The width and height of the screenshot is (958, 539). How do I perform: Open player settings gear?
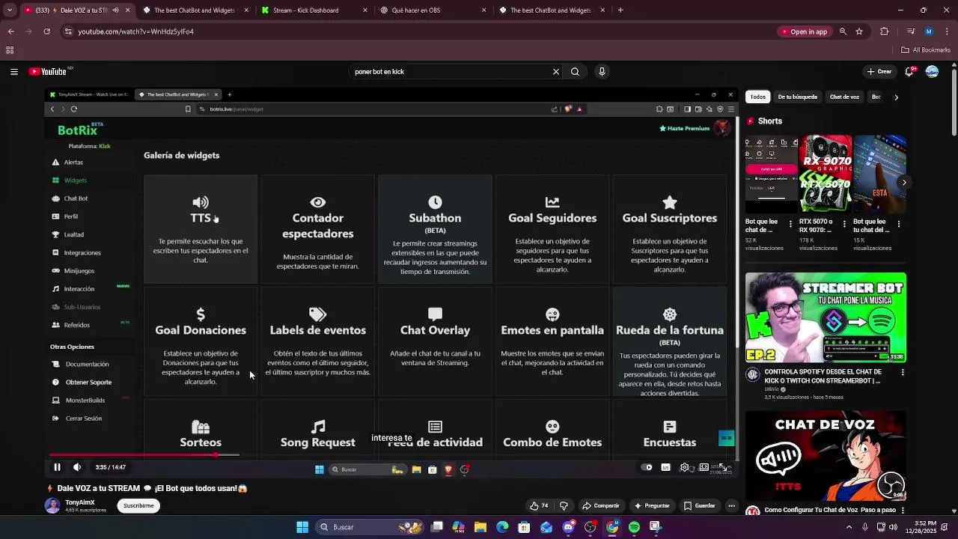tap(684, 468)
